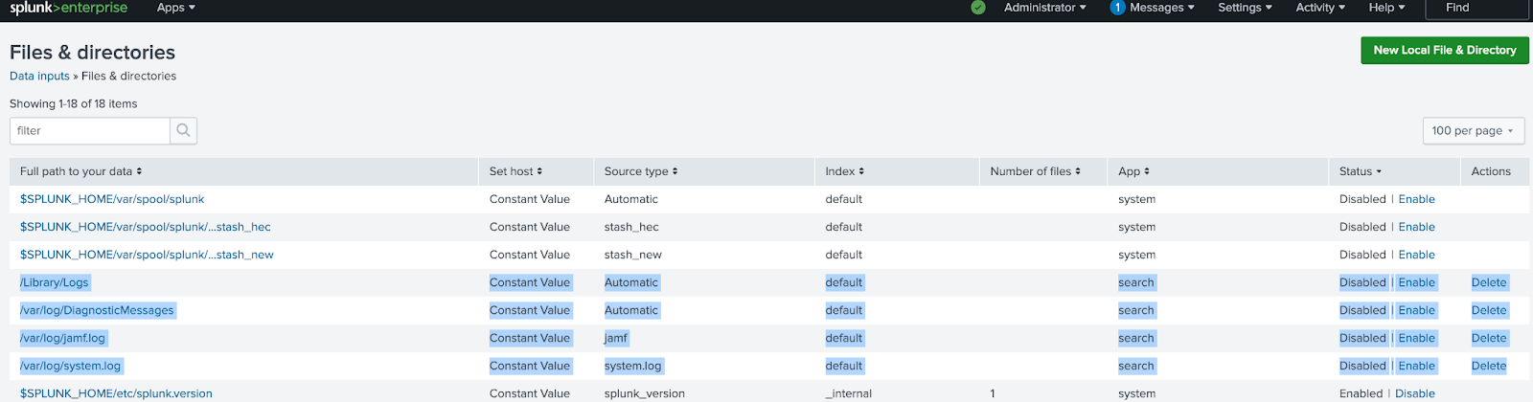The image size is (1533, 402).
Task: Open $SPLUNK_HOME/etc/splunk.version input
Action: (x=116, y=393)
